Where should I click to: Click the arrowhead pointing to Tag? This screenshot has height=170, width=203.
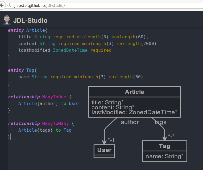[x=165, y=138]
